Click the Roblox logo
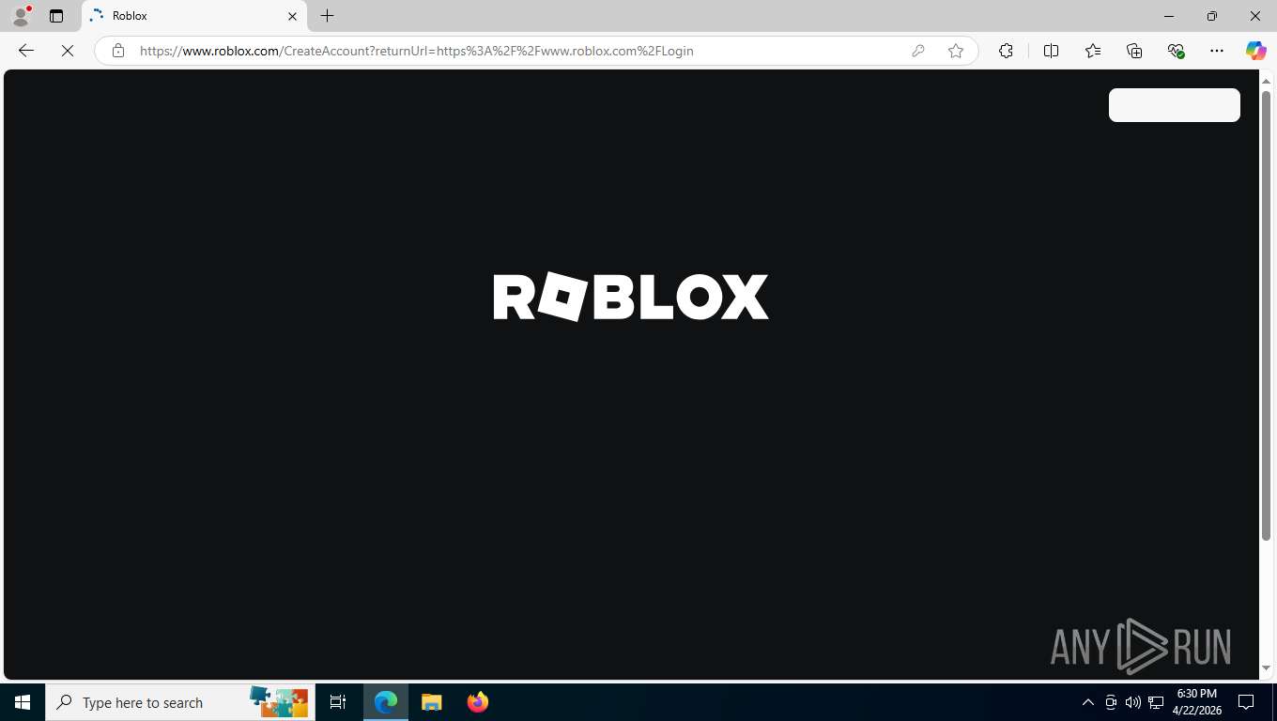The image size is (1277, 721). click(x=631, y=297)
